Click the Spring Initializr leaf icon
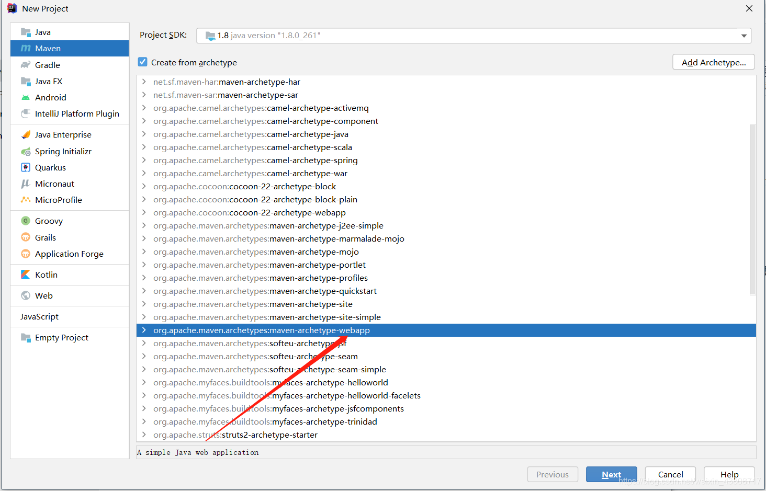This screenshot has height=491, width=766. [x=26, y=151]
